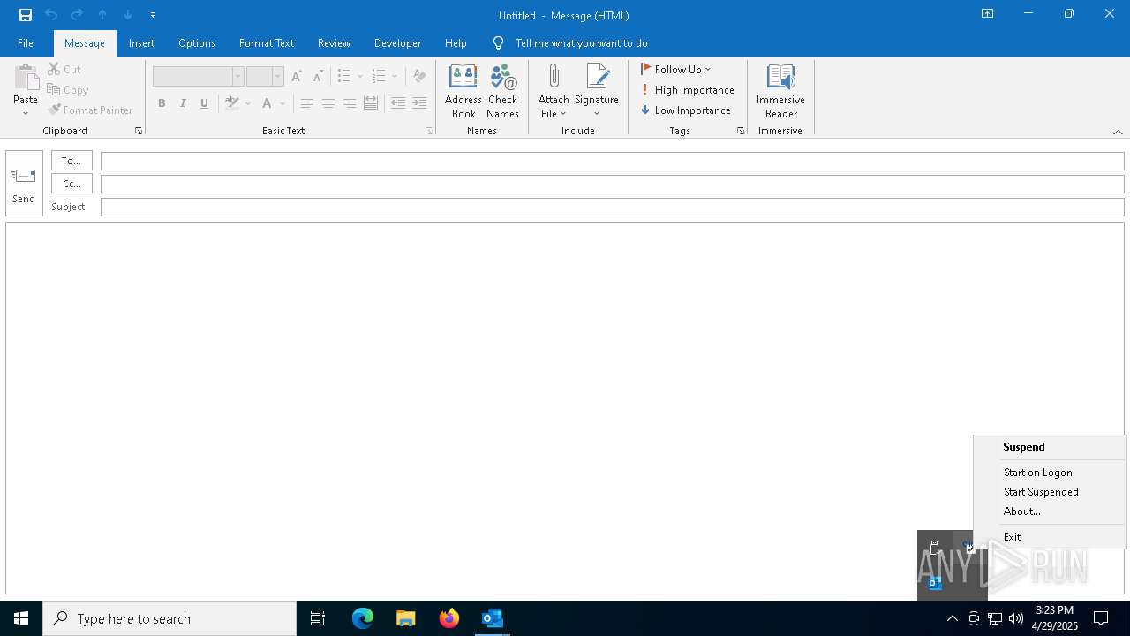Click the Cut scissors button
Screen dimensions: 1130x636
(64, 69)
